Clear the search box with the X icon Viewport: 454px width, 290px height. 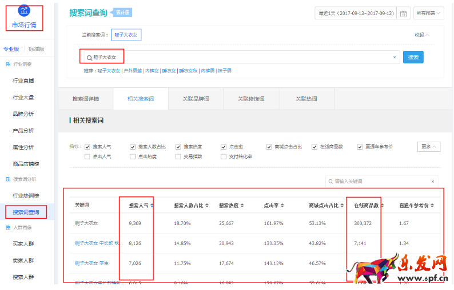394,57
